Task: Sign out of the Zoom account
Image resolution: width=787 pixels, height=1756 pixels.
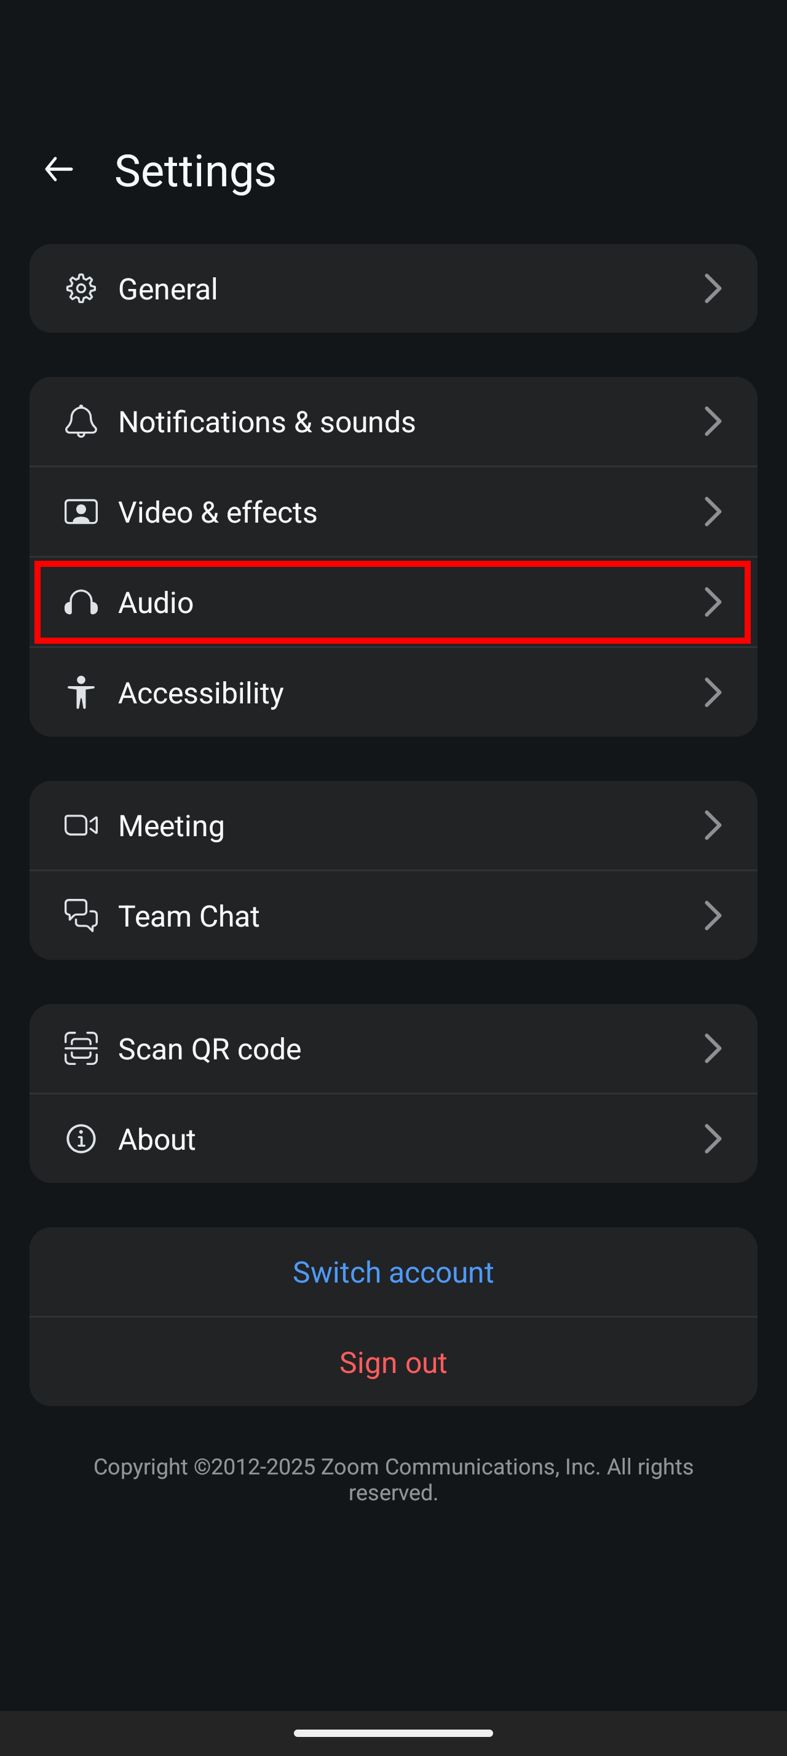Action: pyautogui.click(x=393, y=1362)
